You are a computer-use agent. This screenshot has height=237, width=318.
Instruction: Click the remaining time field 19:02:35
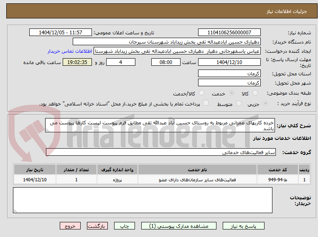pyautogui.click(x=77, y=62)
